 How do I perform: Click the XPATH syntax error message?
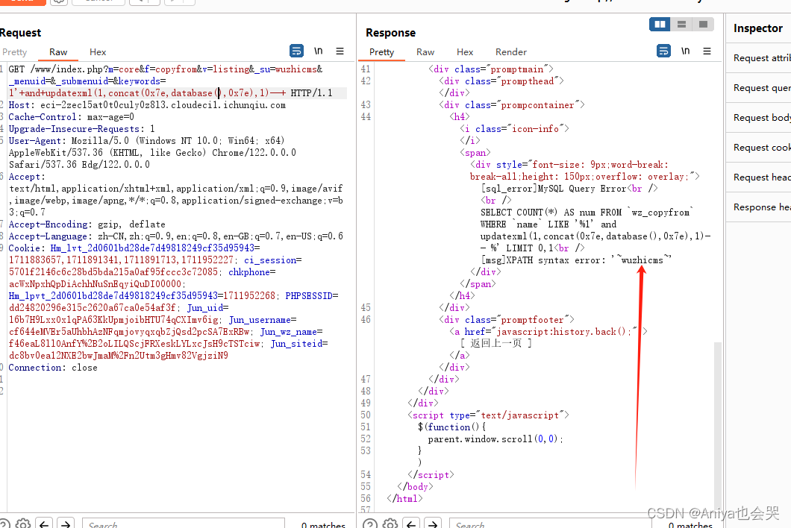click(x=577, y=260)
